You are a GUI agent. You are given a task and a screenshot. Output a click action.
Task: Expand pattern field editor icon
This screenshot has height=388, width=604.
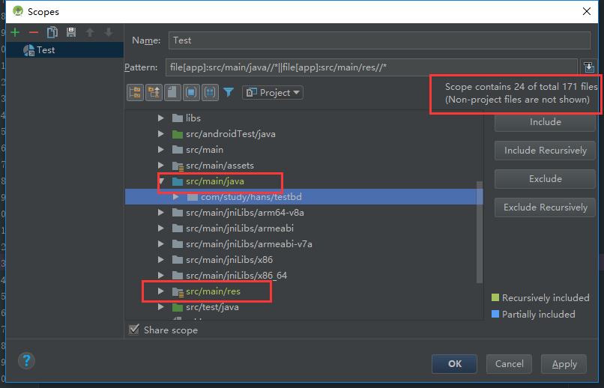(x=589, y=67)
